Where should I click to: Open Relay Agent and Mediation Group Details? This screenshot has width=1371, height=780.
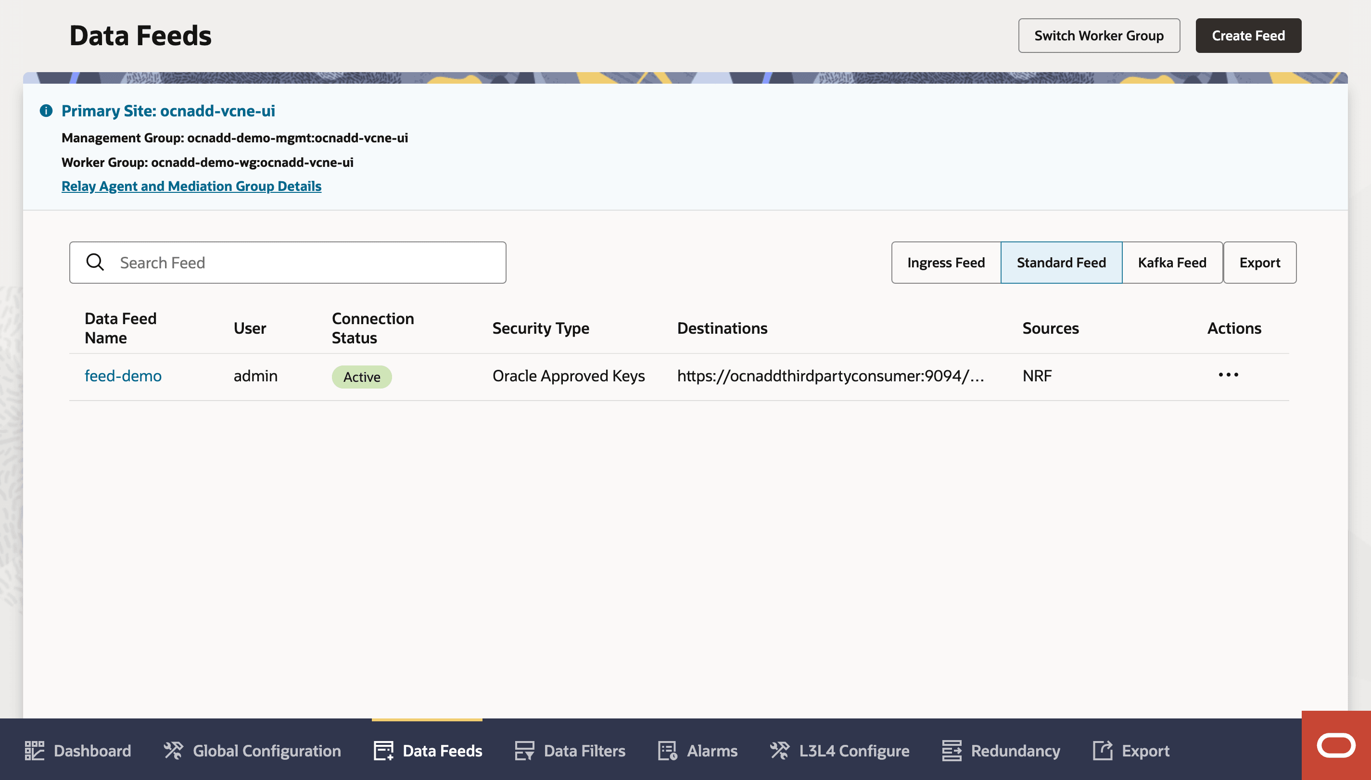click(191, 186)
